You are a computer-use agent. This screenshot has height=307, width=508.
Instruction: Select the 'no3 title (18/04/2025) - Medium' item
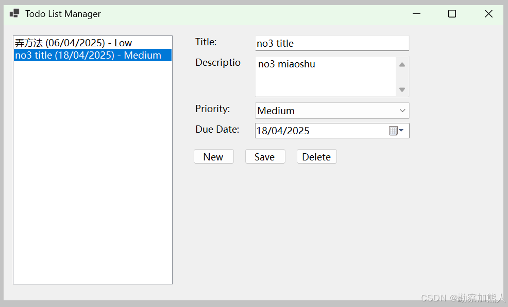pos(93,55)
